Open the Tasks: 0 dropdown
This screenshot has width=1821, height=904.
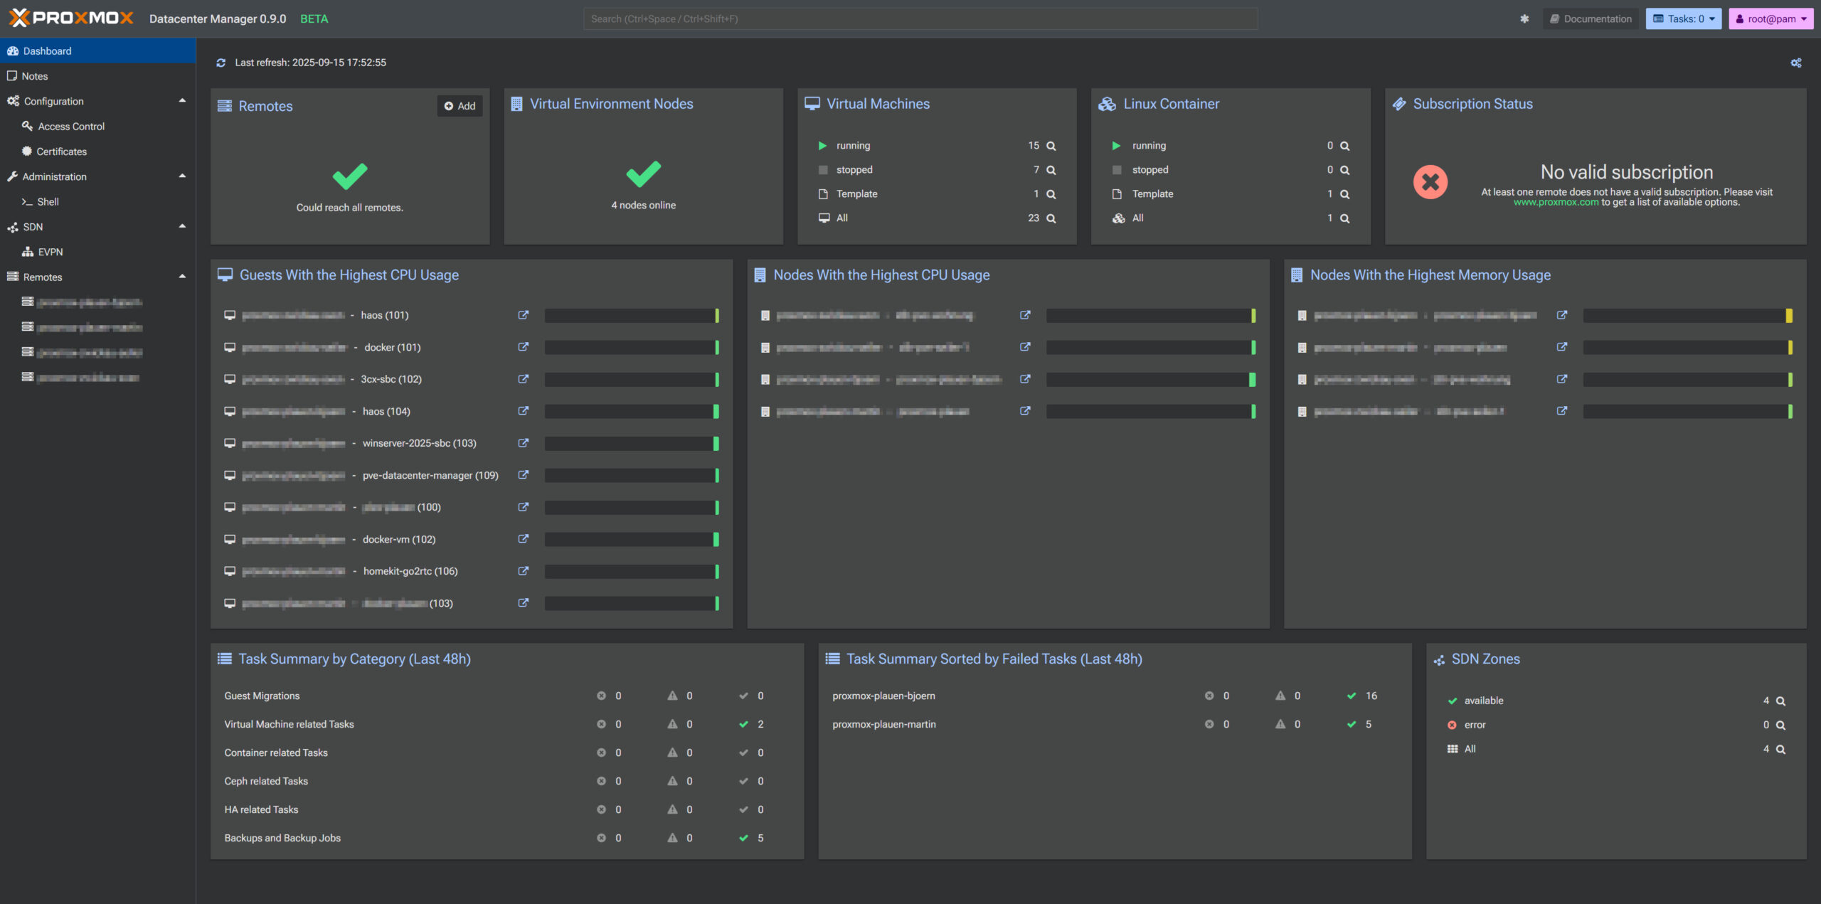(x=1683, y=19)
